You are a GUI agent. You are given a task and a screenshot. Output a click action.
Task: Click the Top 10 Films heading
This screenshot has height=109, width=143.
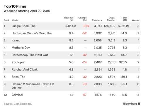pos(15,6)
